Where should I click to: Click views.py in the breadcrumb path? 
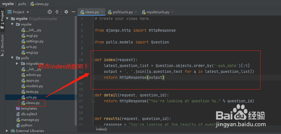click(x=39, y=4)
